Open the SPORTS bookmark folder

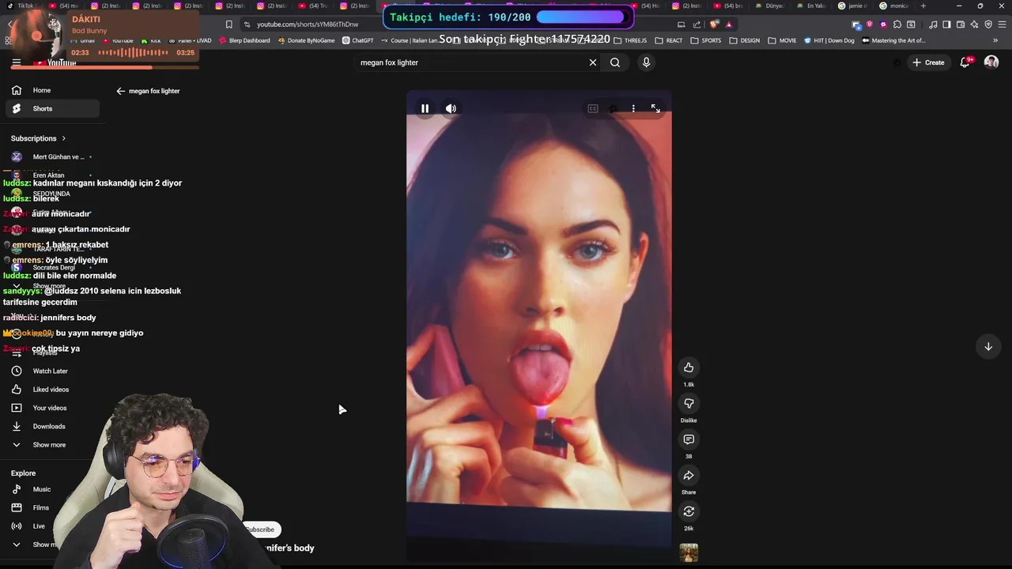pos(706,40)
